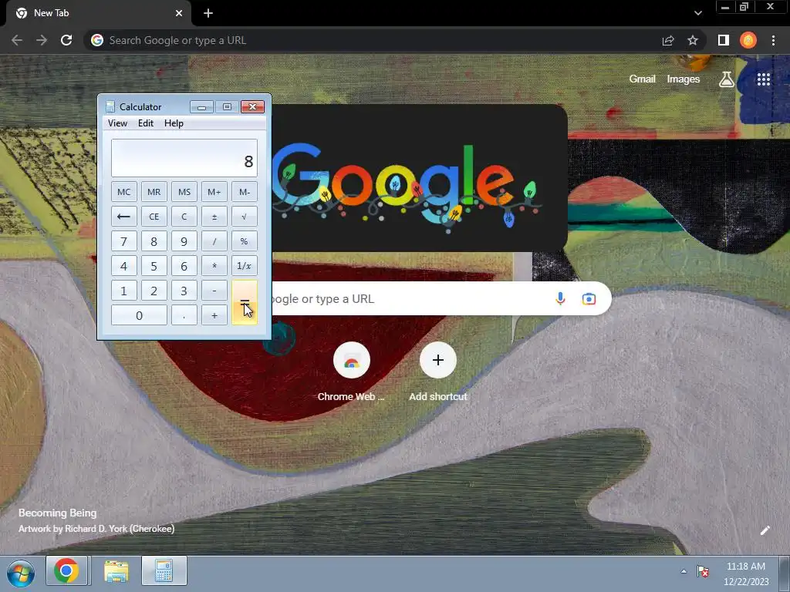Toggle Chrome side panel
The height and width of the screenshot is (592, 790).
724,40
